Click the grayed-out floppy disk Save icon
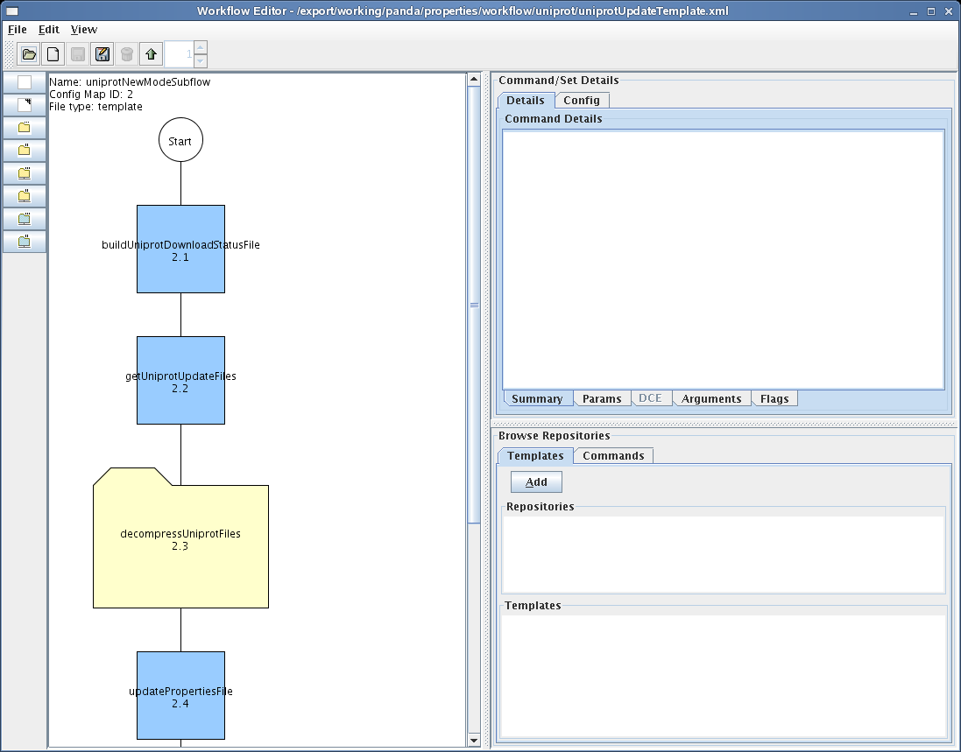This screenshot has height=752, width=961. (x=78, y=54)
